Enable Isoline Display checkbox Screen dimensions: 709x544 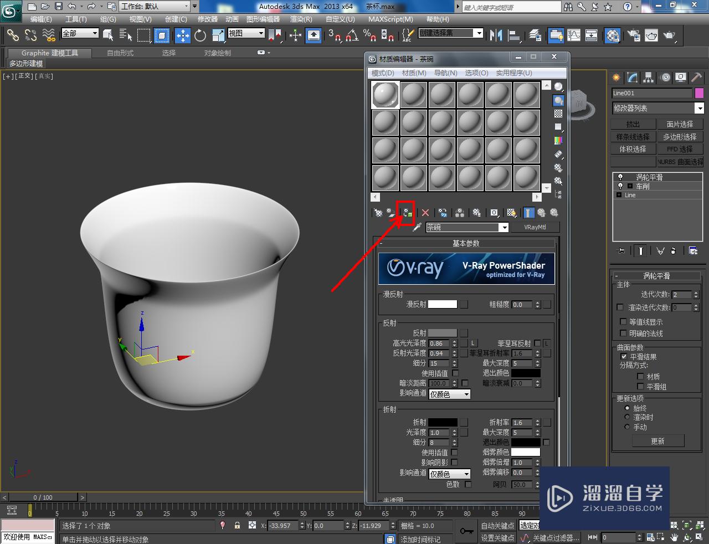tap(623, 322)
